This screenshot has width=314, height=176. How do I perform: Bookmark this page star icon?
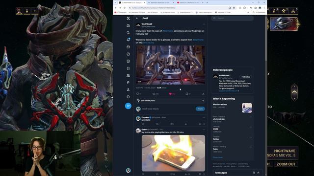point(234,8)
